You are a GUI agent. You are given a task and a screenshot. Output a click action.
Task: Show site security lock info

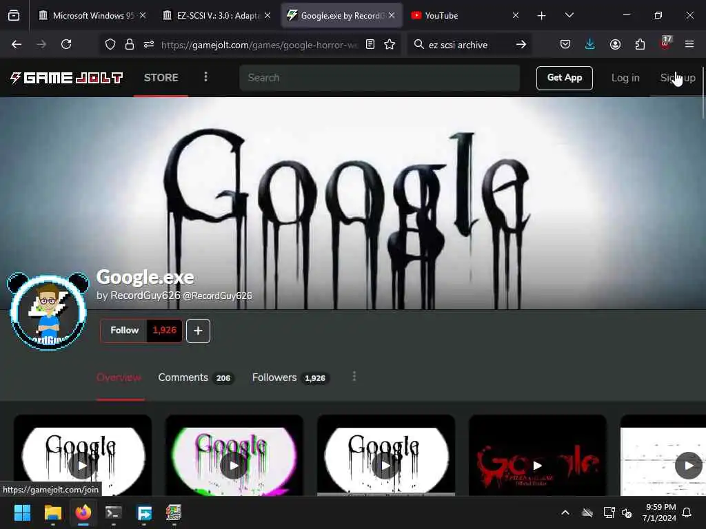click(x=130, y=44)
